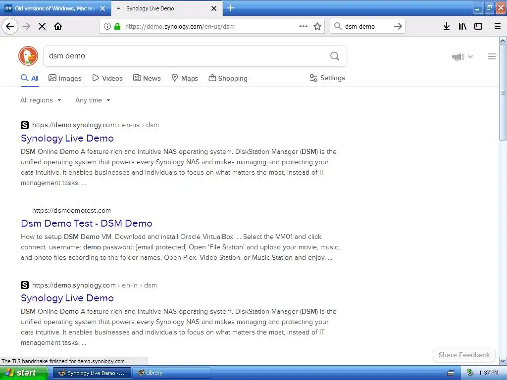
Task: Click the Synology favicon of the en-us result
Action: click(x=25, y=125)
